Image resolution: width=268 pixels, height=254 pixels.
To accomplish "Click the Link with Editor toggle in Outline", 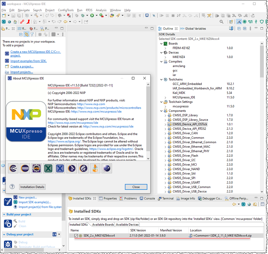I will [x=231, y=28].
